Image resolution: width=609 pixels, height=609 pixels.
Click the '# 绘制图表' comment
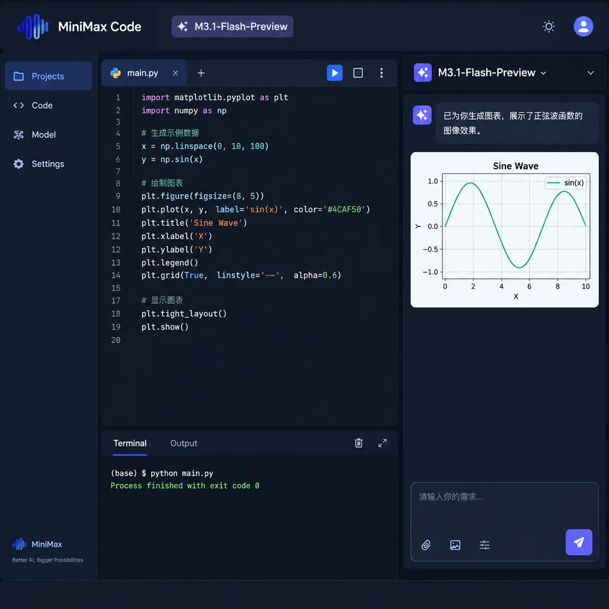coord(162,183)
